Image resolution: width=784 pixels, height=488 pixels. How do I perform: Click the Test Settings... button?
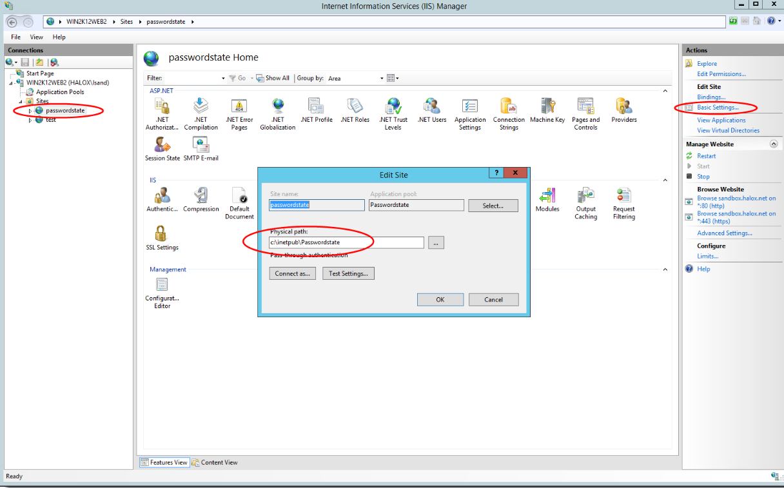[348, 274]
